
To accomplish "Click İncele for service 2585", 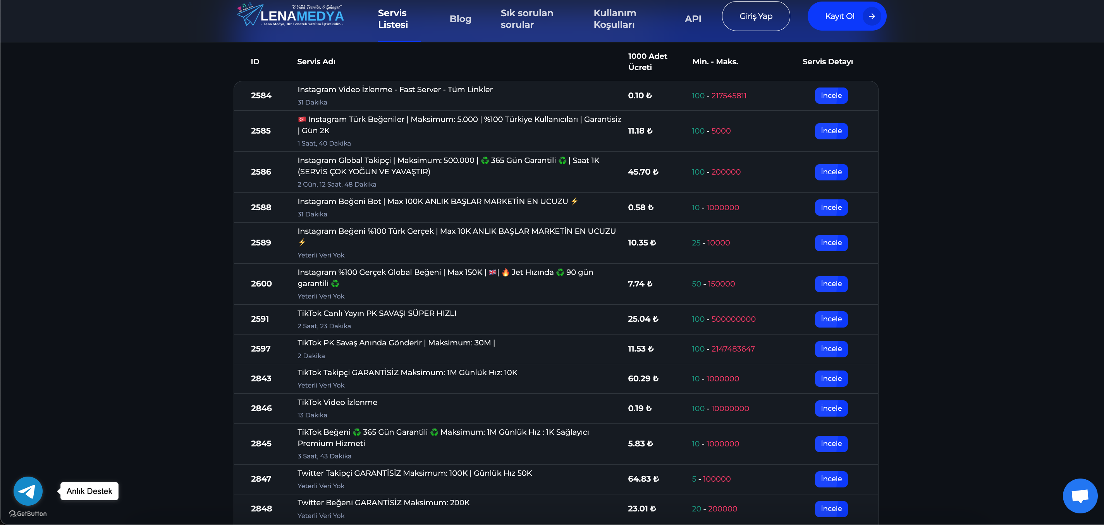I will 831,131.
